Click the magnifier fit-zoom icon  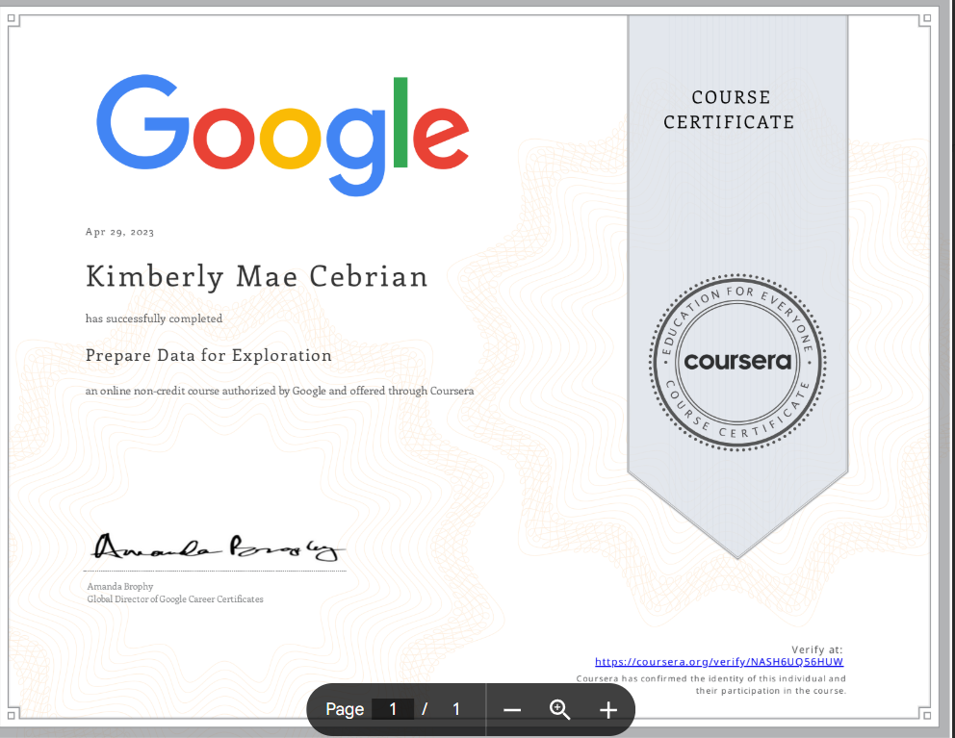559,709
